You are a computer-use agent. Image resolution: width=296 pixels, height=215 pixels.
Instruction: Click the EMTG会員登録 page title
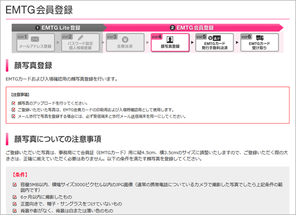[x=39, y=10]
